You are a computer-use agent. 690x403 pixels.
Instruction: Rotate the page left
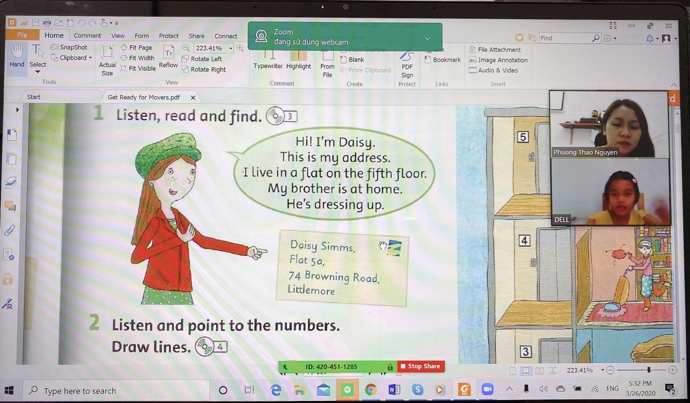(202, 59)
